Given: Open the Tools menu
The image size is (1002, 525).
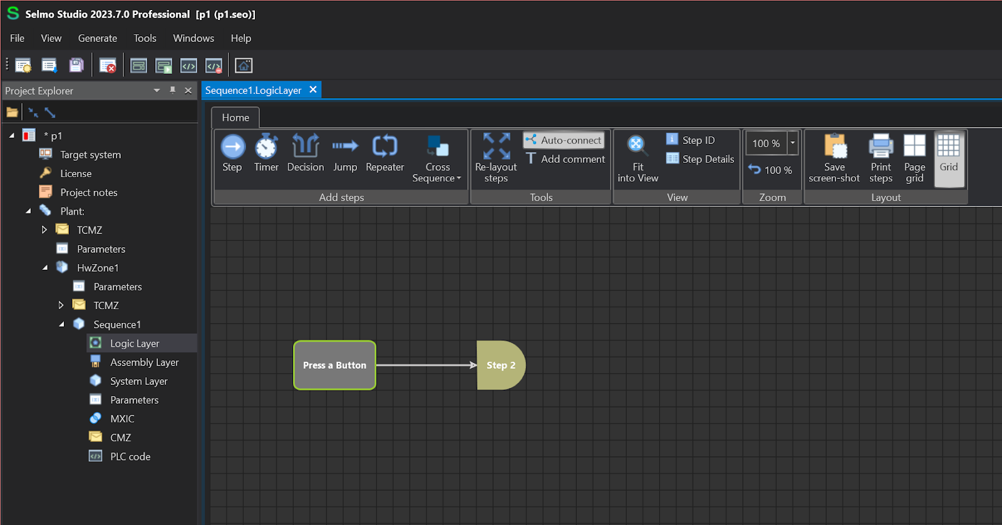Looking at the screenshot, I should pos(145,38).
